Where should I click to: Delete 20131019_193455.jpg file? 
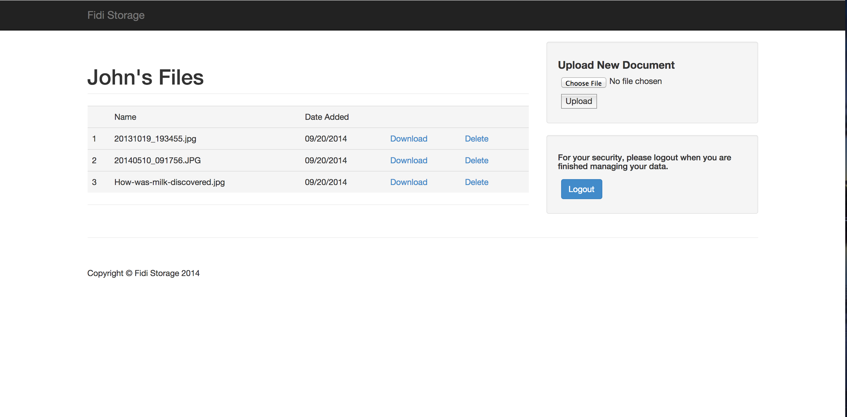pos(476,139)
